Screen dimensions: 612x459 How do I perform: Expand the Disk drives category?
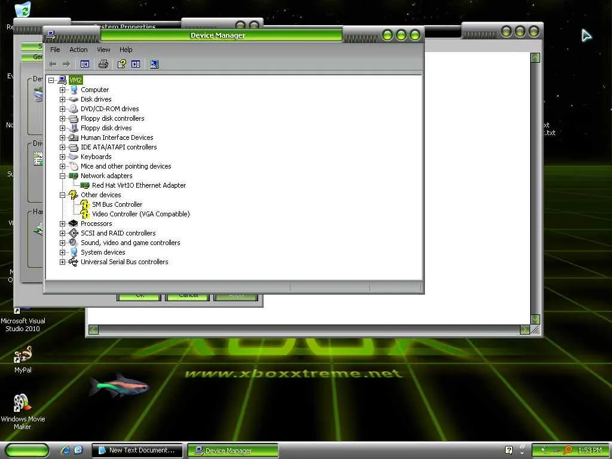pos(62,100)
